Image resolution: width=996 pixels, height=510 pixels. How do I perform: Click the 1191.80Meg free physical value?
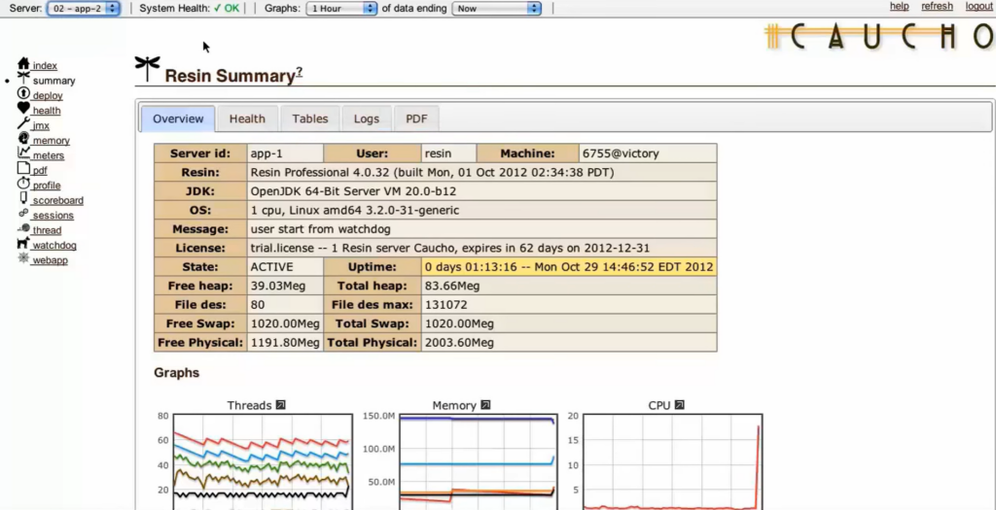click(x=285, y=343)
